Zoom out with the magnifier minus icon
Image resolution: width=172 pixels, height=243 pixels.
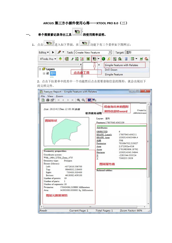[83, 100]
